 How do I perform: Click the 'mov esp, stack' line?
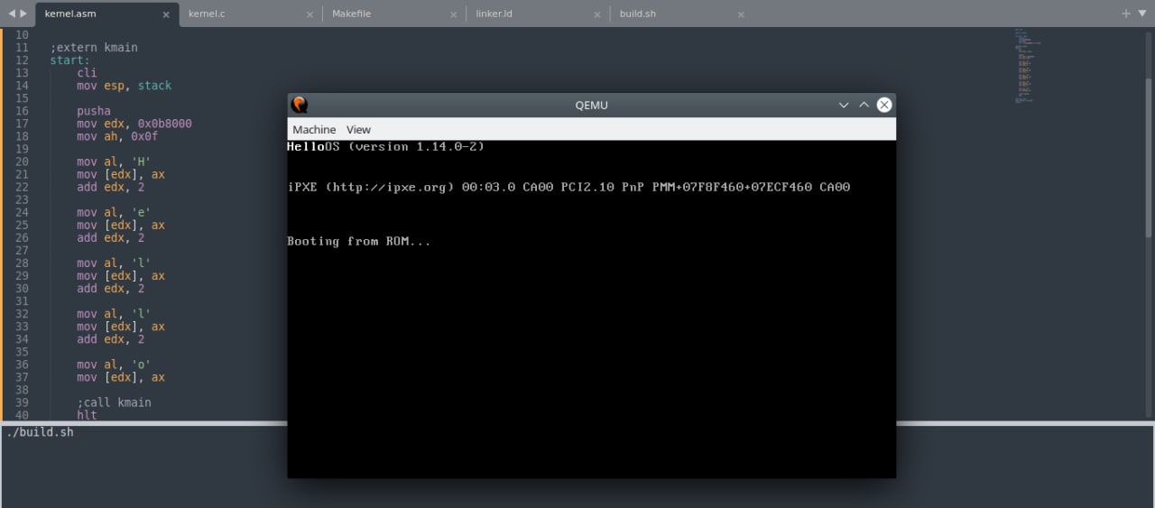point(124,86)
